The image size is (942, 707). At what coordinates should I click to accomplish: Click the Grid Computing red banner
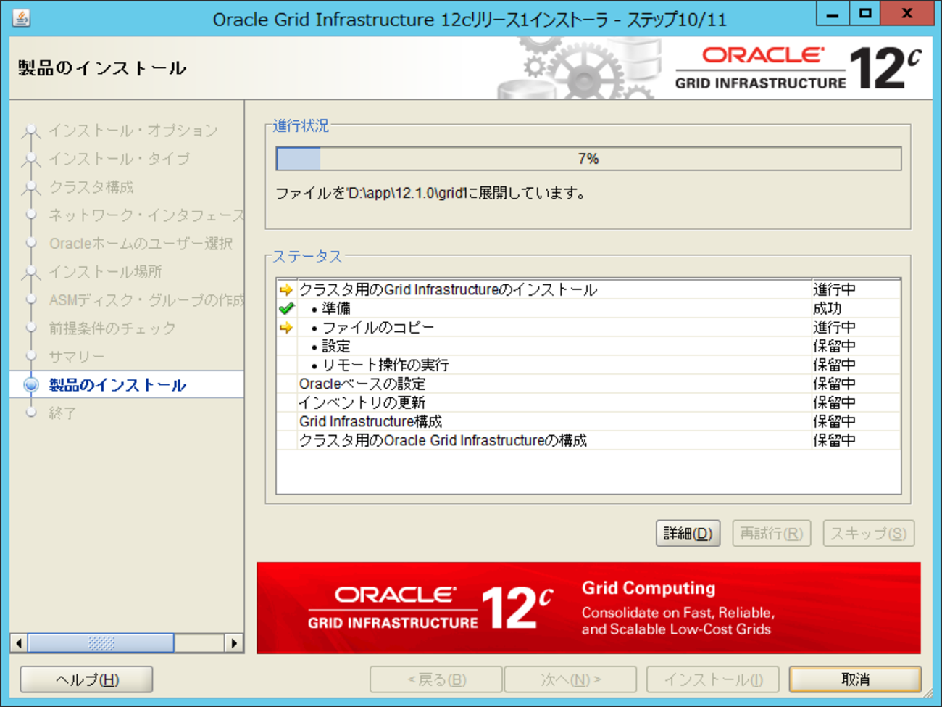coord(588,608)
